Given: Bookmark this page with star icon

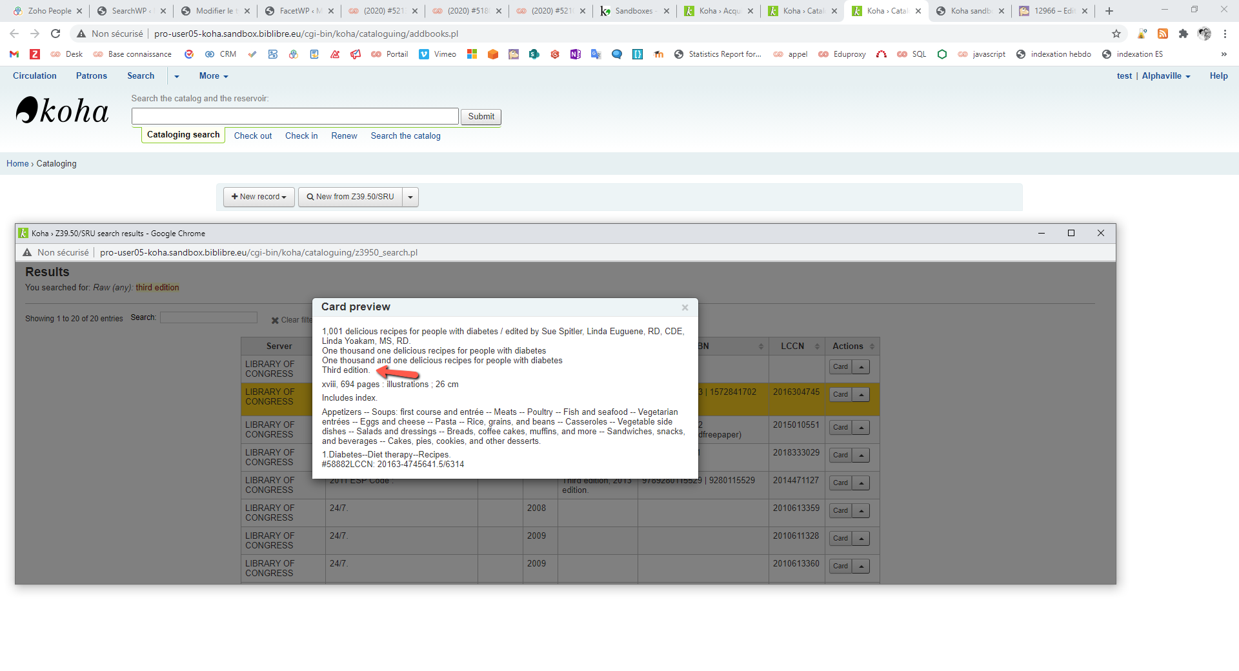Looking at the screenshot, I should tap(1116, 34).
